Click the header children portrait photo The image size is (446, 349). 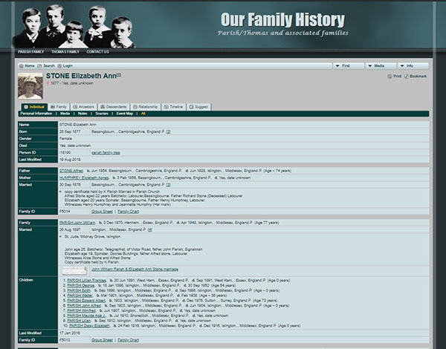[x=74, y=26]
